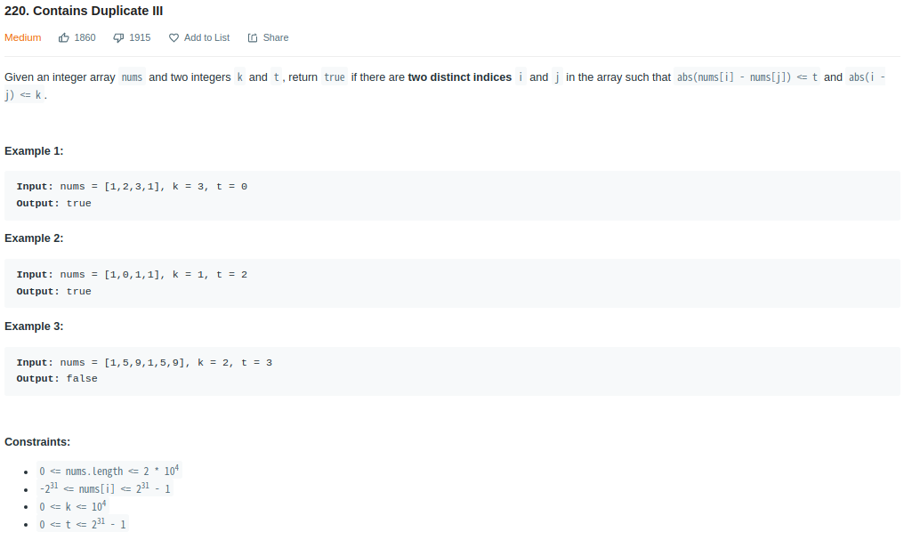Click the Constraints heading
Viewport: 912px width, 540px height.
pos(37,442)
